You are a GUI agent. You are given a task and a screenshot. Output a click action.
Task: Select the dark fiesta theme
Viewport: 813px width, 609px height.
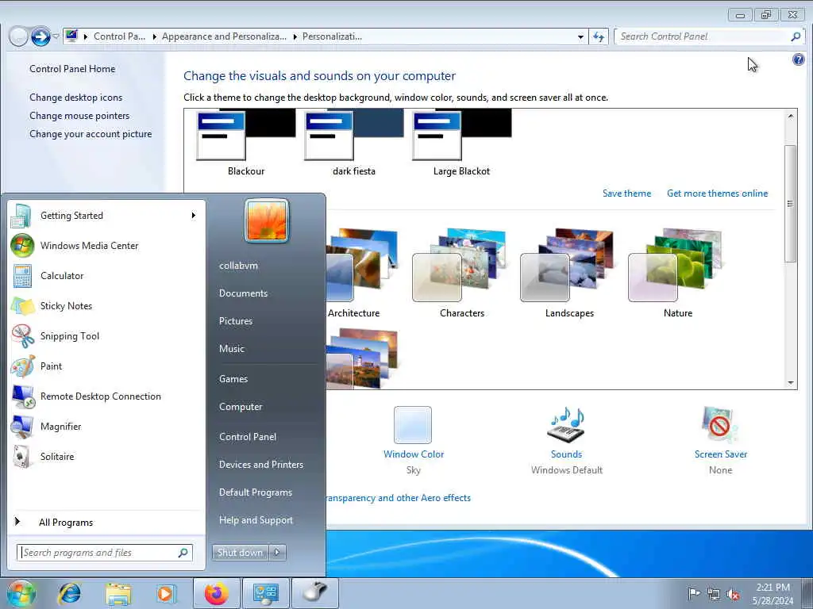[353, 143]
